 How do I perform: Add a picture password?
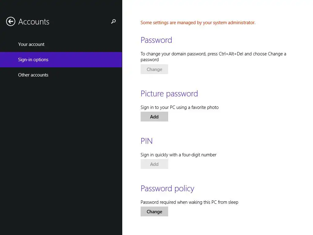pos(154,117)
